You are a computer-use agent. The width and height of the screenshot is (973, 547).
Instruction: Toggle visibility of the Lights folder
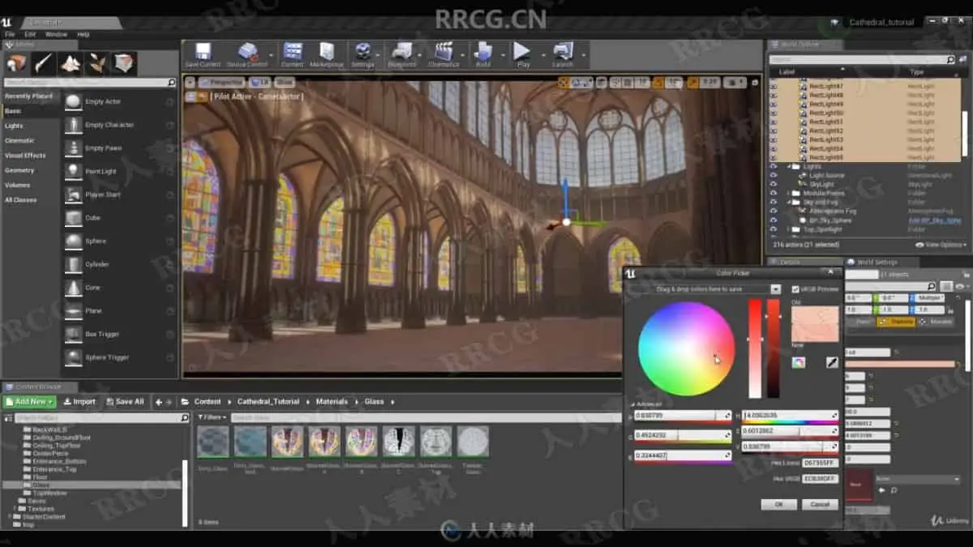point(773,166)
